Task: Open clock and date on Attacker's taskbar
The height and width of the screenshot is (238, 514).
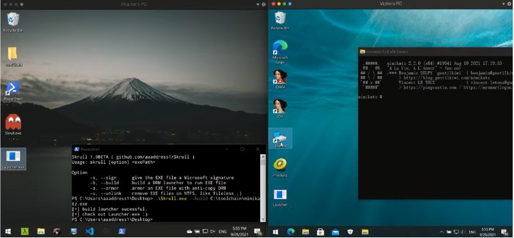Action: [x=239, y=232]
